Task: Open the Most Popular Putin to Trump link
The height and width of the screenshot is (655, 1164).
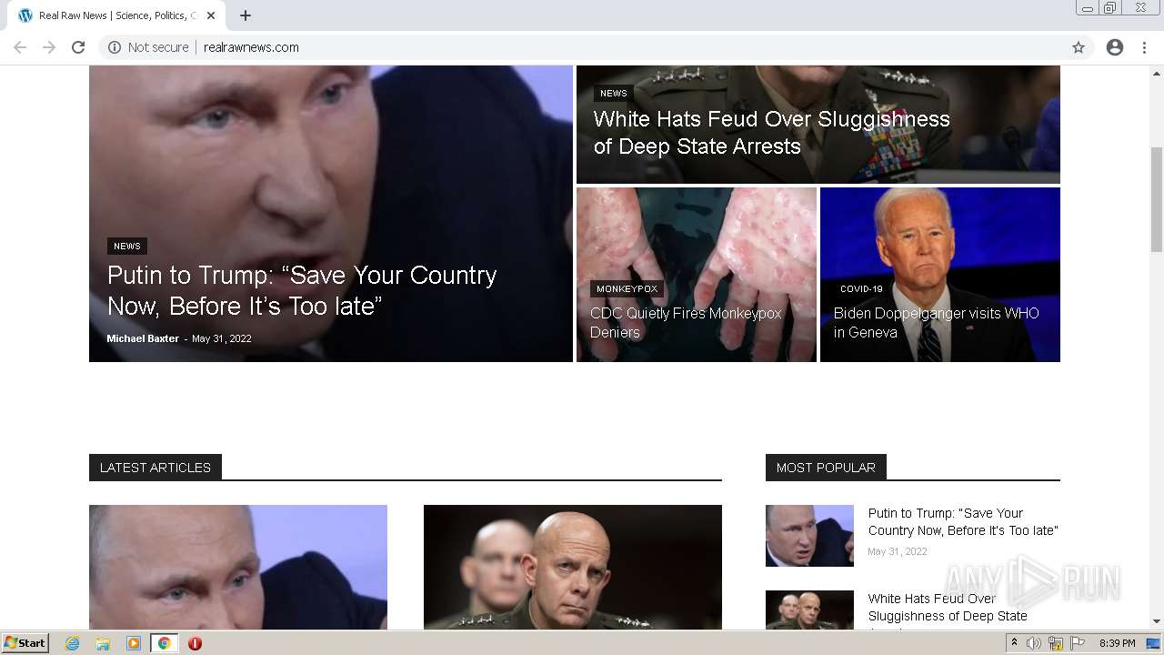Action: 963,521
